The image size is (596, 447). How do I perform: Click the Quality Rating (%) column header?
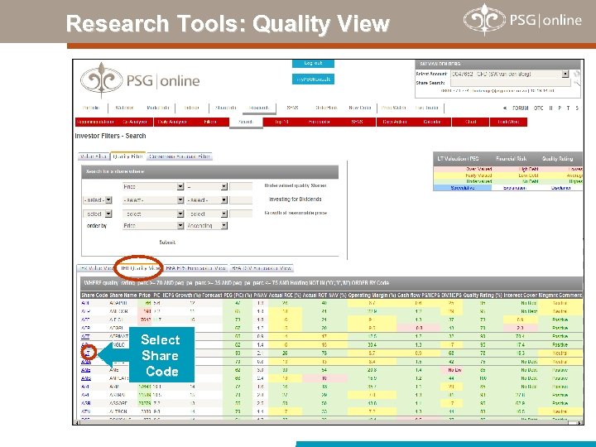483,295
